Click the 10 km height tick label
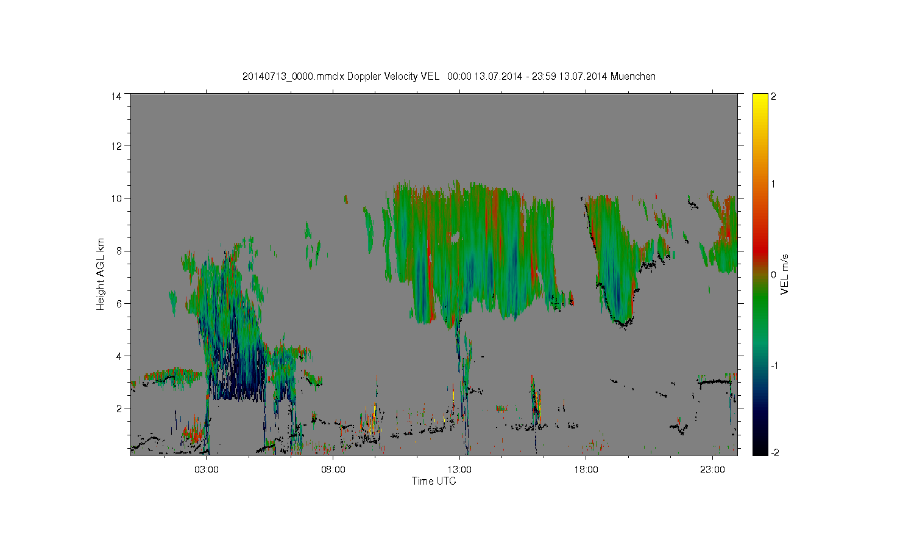The image size is (914, 548). click(116, 198)
